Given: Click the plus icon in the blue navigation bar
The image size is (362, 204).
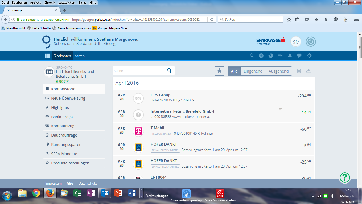Looking at the screenshot, I should click(x=261, y=56).
